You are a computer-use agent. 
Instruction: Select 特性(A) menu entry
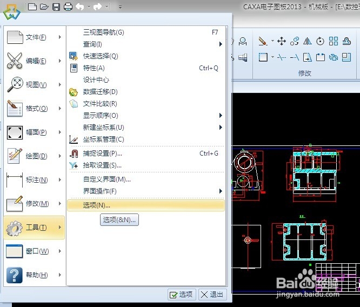[x=146, y=68]
